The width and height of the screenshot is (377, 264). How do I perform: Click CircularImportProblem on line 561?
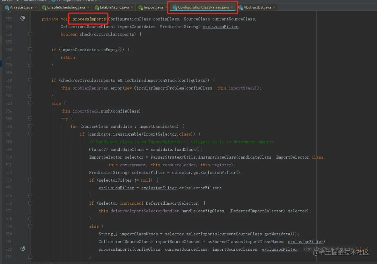point(159,88)
